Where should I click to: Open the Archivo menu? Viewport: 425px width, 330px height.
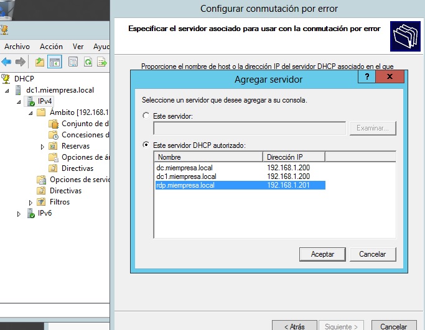(x=17, y=47)
